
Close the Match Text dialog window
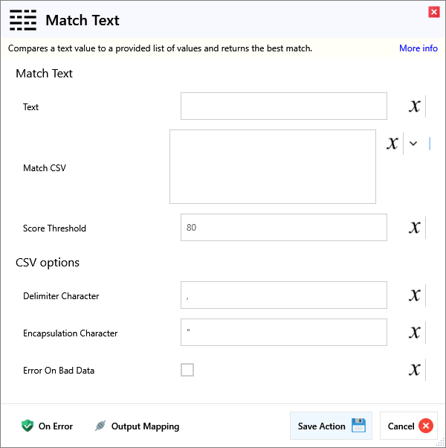pyautogui.click(x=433, y=12)
